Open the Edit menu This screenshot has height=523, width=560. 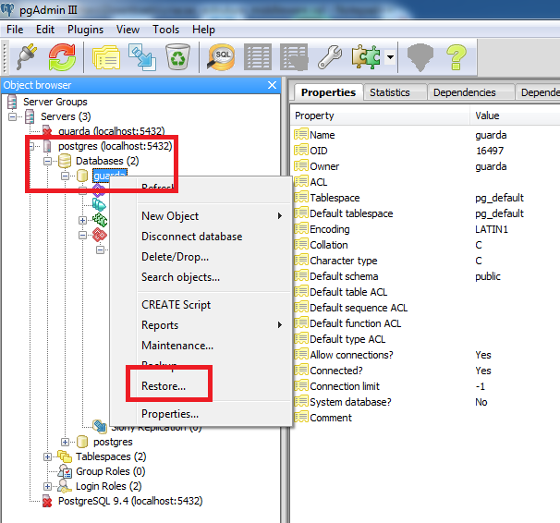[x=45, y=30]
